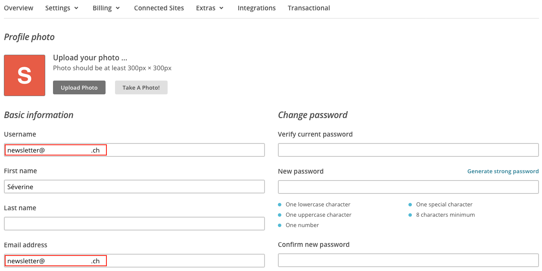The image size is (542, 271).
Task: Go to Connected Sites tab
Action: pyautogui.click(x=159, y=8)
